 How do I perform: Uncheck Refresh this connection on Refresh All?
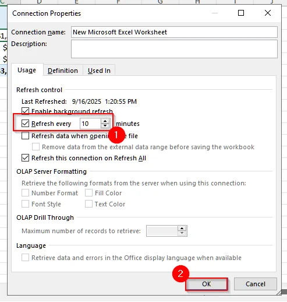(25, 158)
